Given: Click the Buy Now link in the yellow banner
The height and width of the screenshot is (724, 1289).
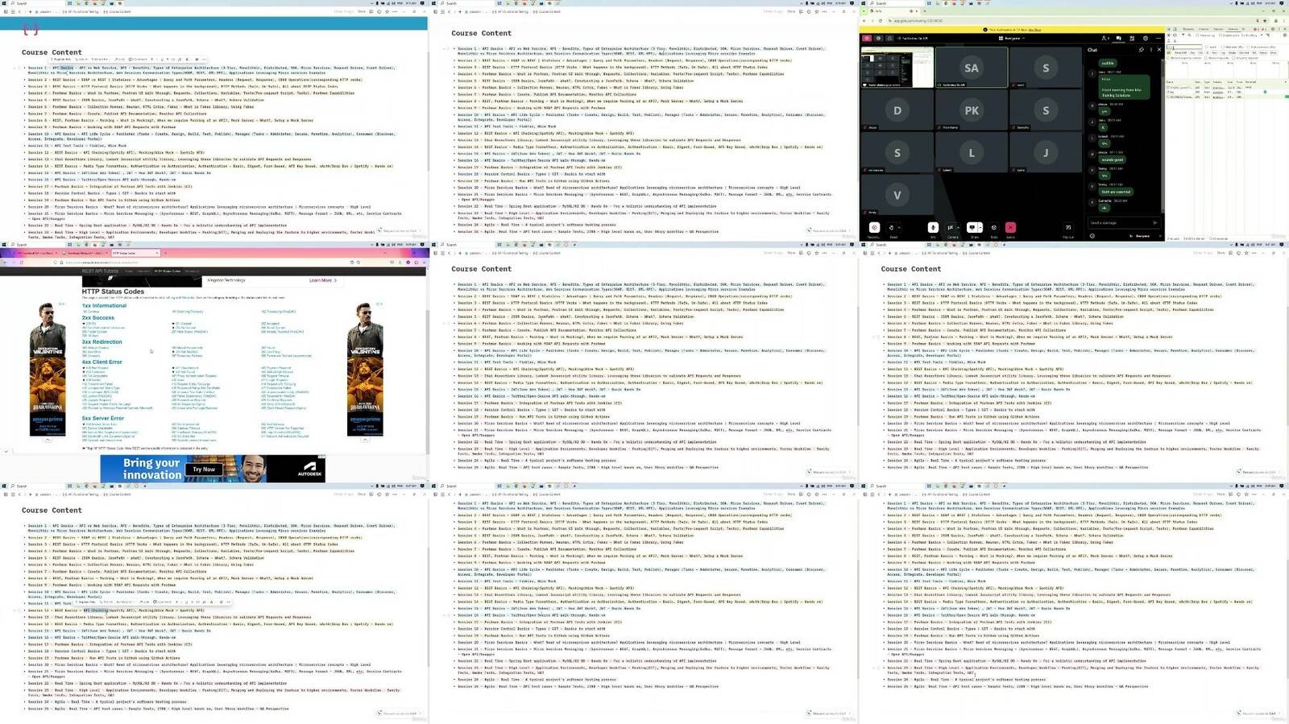Looking at the screenshot, I should 1035,30.
